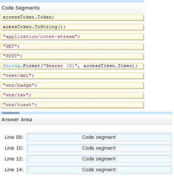Screen dimensions: 174x176
Task: Click the Line 08: label
Action: [14, 137]
